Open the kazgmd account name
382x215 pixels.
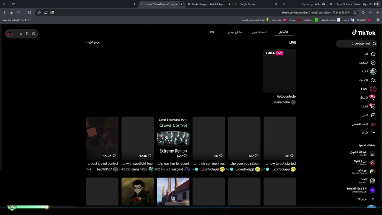(177, 169)
